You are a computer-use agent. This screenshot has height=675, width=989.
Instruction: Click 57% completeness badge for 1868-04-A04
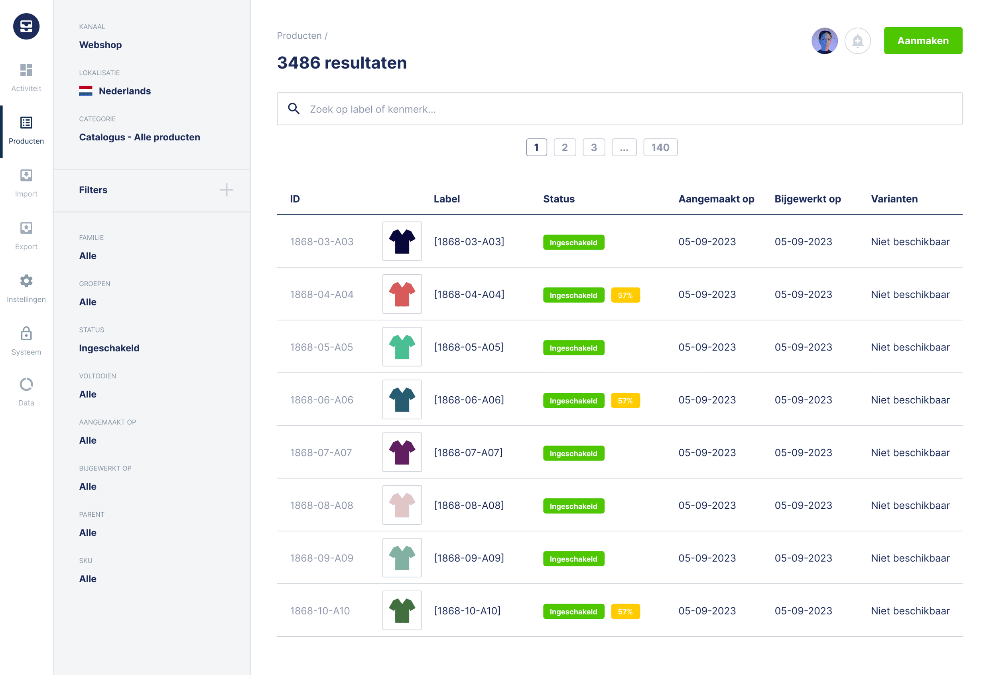click(x=625, y=295)
